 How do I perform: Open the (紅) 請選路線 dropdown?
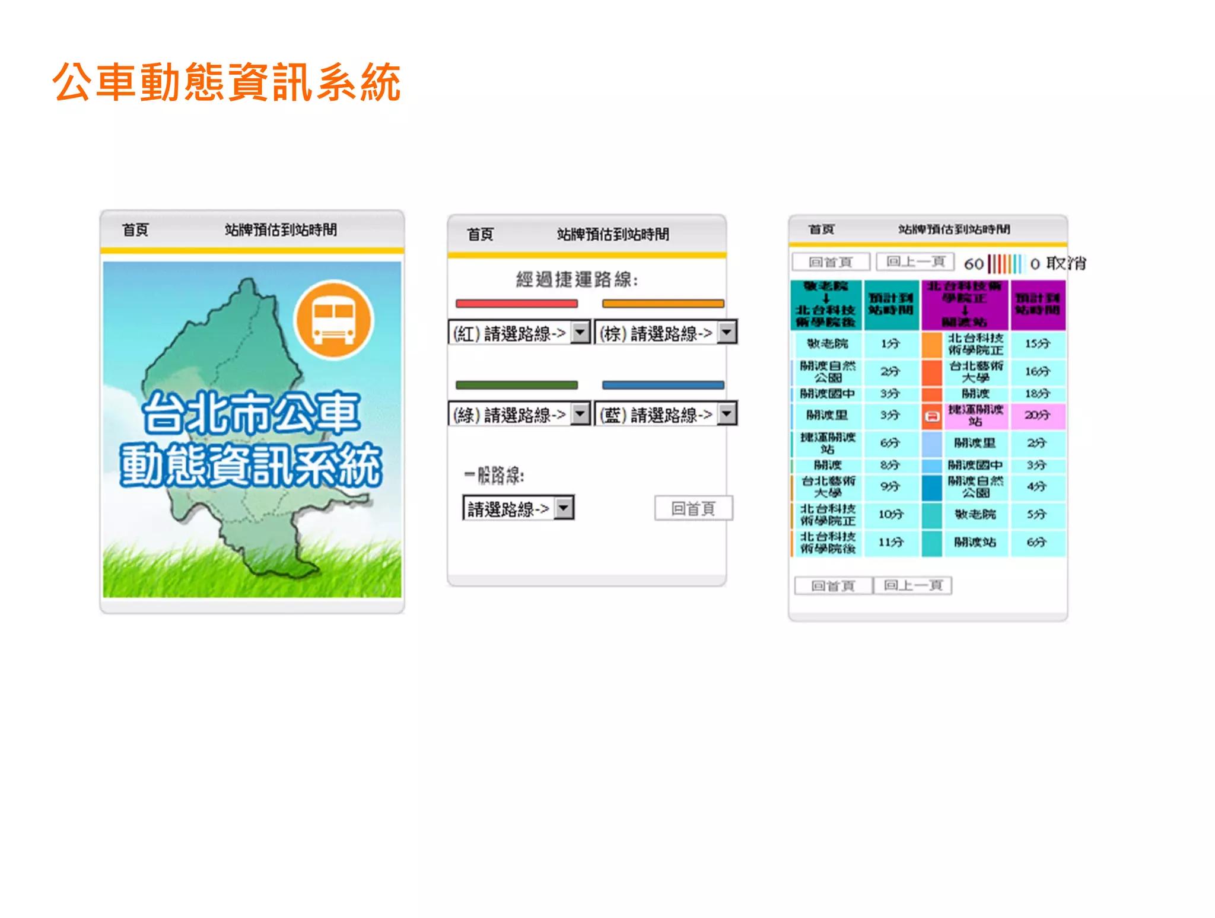519,333
